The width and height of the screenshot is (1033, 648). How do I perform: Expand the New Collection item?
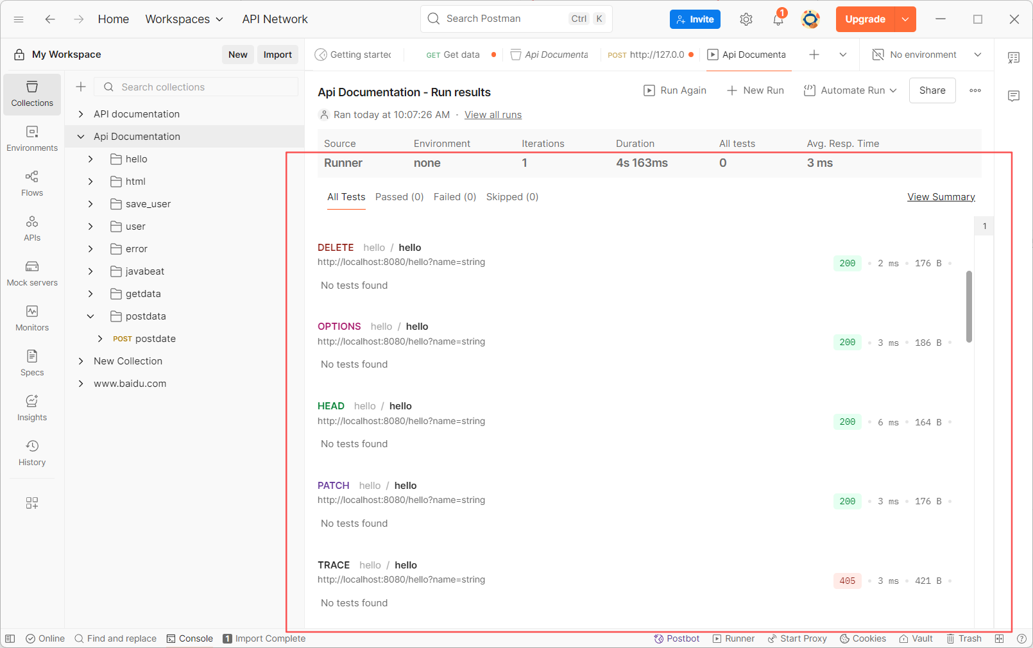(81, 361)
